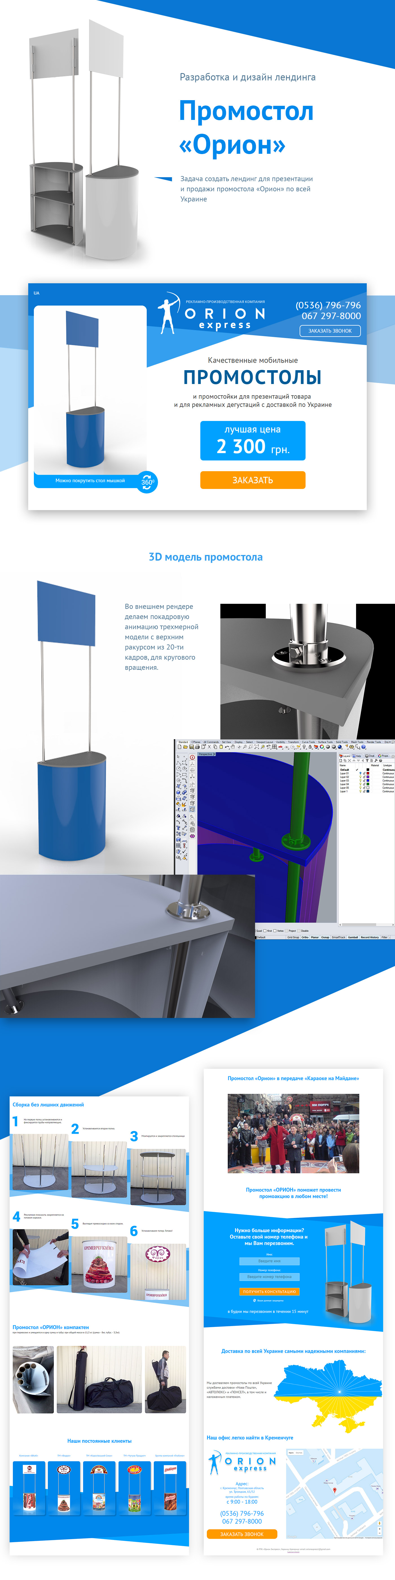395x1580 pixels.
Task: Click the 'Grid Snap' status bar entry
Action: [293, 937]
